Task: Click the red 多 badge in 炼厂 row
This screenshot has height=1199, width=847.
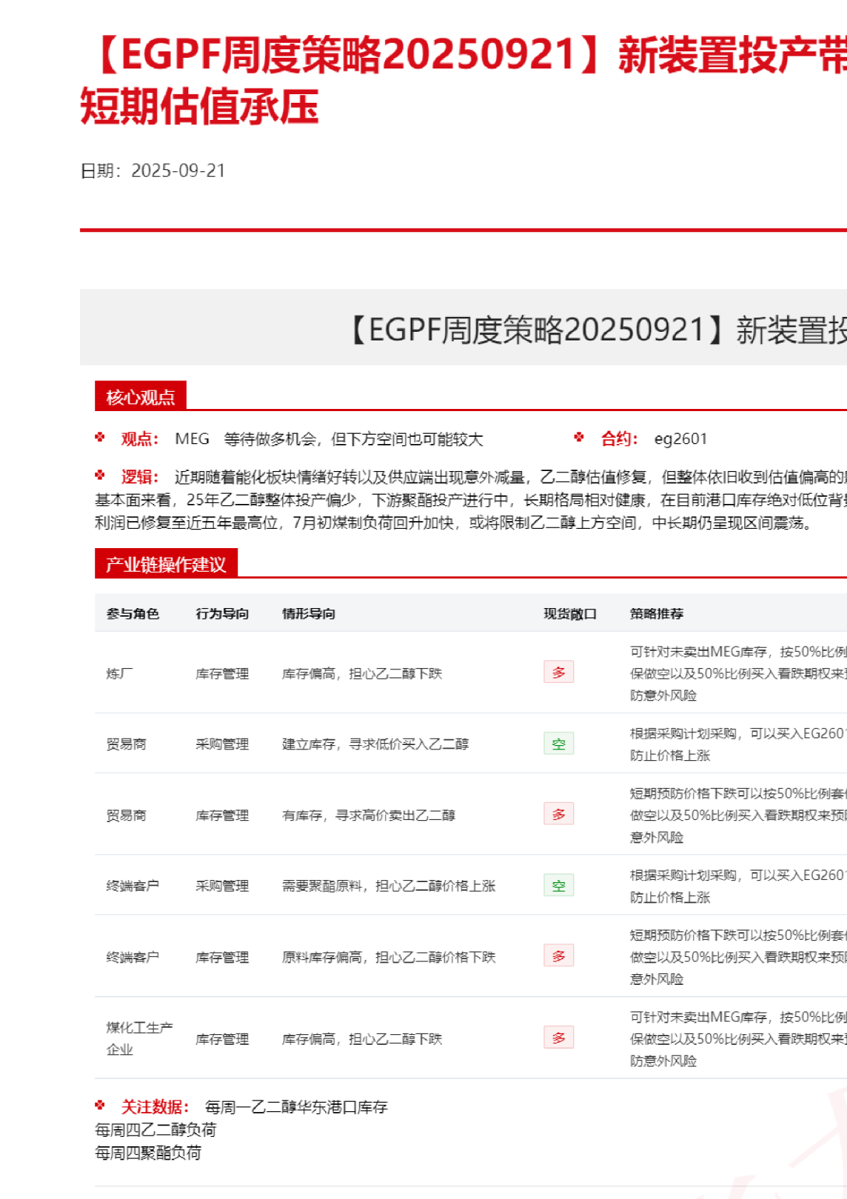Action: pos(558,672)
